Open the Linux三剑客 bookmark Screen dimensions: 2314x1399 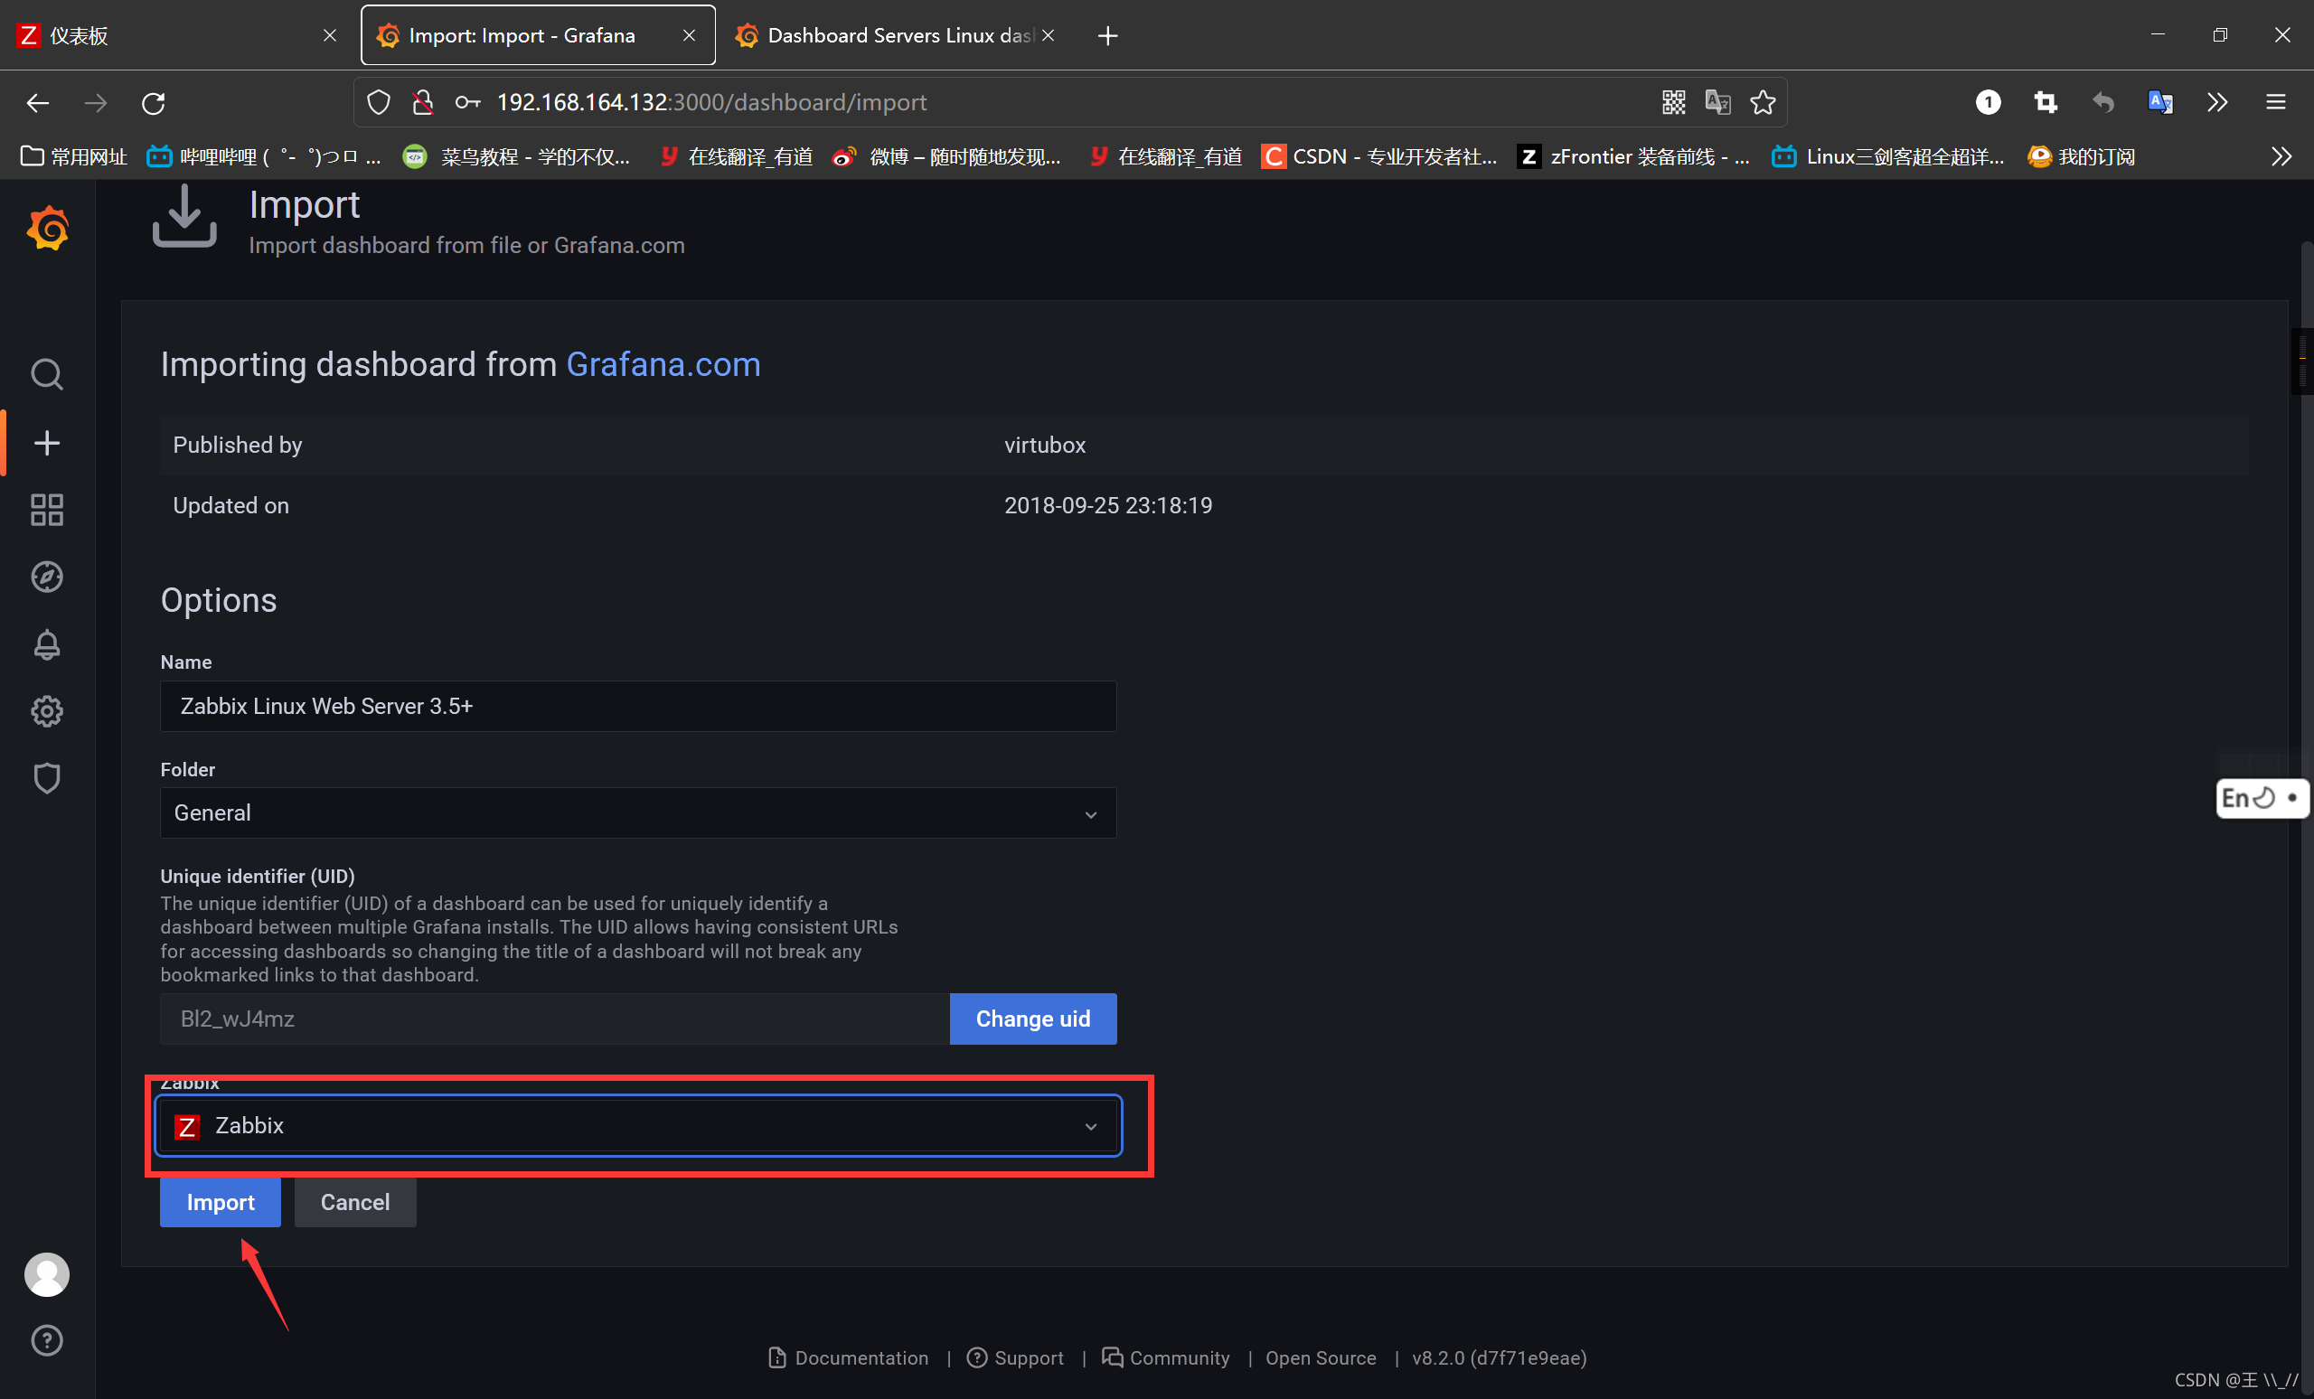click(1888, 157)
